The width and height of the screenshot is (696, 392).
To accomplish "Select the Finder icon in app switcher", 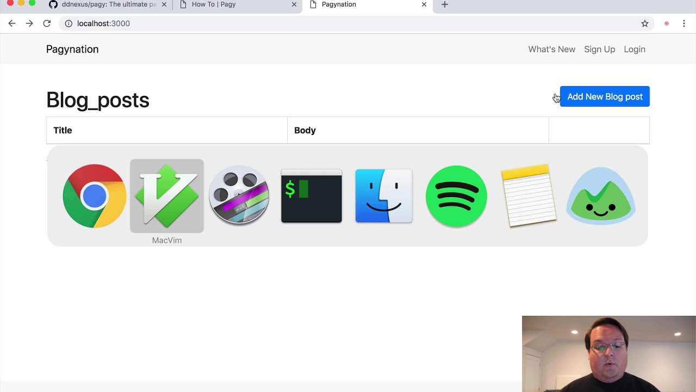I will (384, 196).
